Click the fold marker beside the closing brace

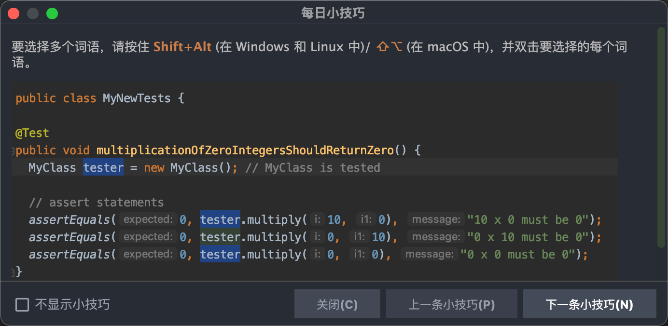pos(14,272)
